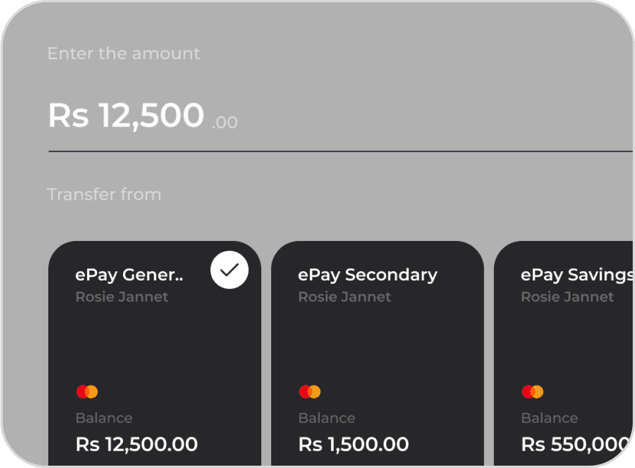Viewport: 635px width, 468px height.
Task: Click the Balance label on ePay Savings card
Action: pyautogui.click(x=549, y=418)
